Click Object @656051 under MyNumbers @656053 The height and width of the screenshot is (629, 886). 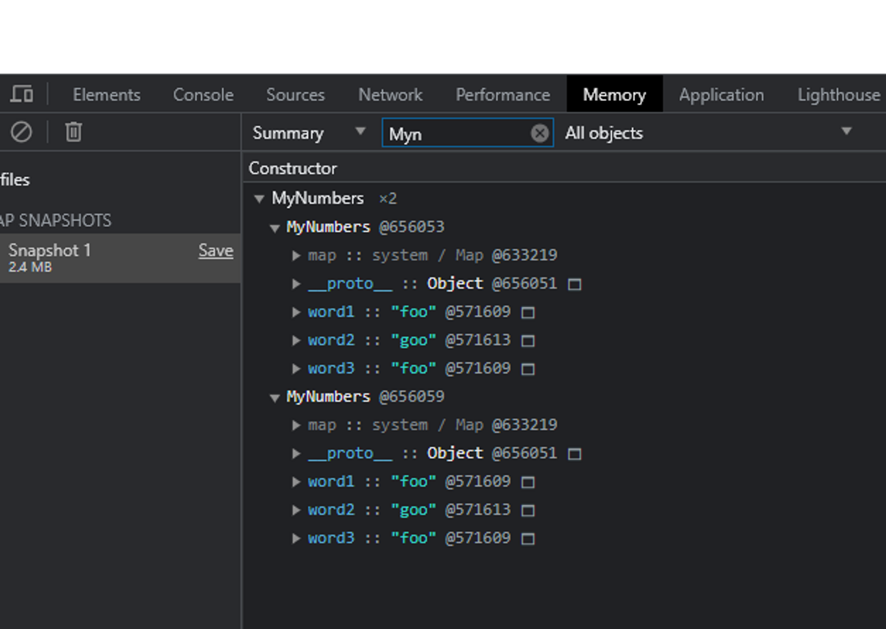(x=492, y=283)
